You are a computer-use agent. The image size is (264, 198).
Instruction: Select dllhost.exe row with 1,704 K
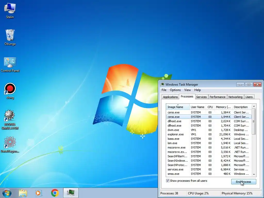point(209,126)
